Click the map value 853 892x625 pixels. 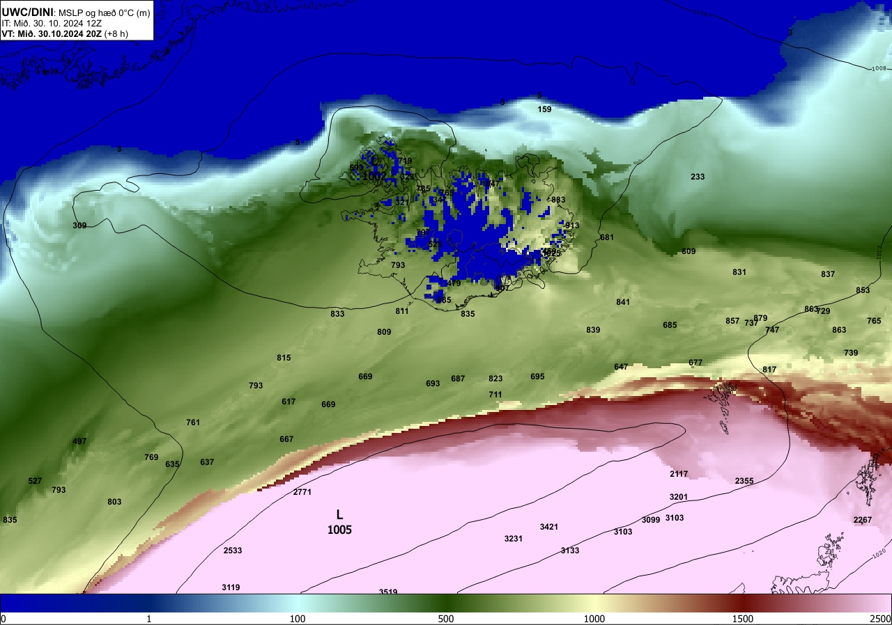pyautogui.click(x=863, y=290)
